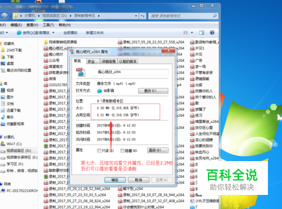Select the 网络营销视频课程 folder icon
Image resolution: width=282 pixels, height=209 pixels.
(46, 42)
